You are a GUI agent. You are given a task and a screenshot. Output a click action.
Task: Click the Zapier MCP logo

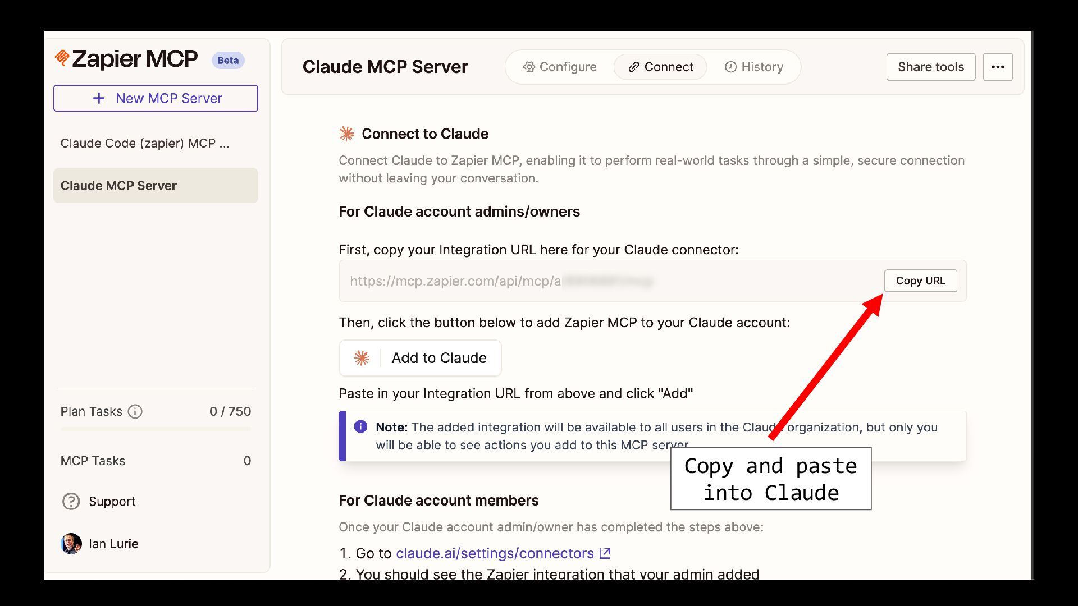tap(126, 59)
